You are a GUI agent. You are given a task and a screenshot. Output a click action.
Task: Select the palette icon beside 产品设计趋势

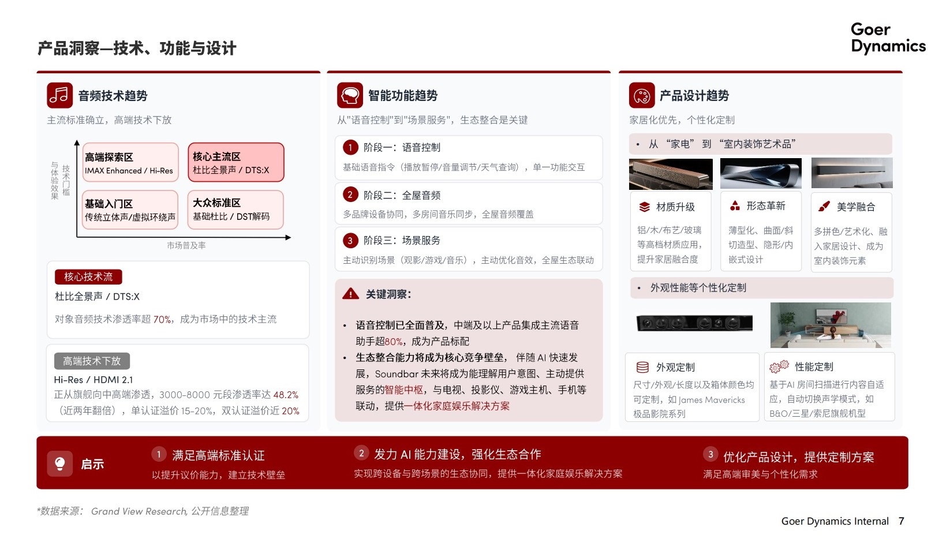click(x=641, y=96)
